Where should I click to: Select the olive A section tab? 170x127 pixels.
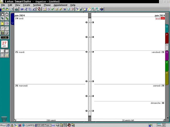point(167,78)
